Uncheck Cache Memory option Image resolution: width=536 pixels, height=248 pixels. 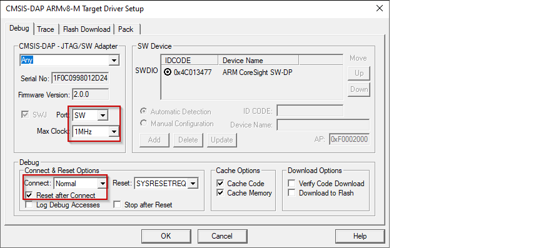pos(221,193)
